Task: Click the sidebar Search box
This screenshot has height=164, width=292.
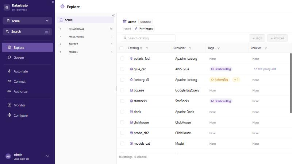Action: pos(27,32)
